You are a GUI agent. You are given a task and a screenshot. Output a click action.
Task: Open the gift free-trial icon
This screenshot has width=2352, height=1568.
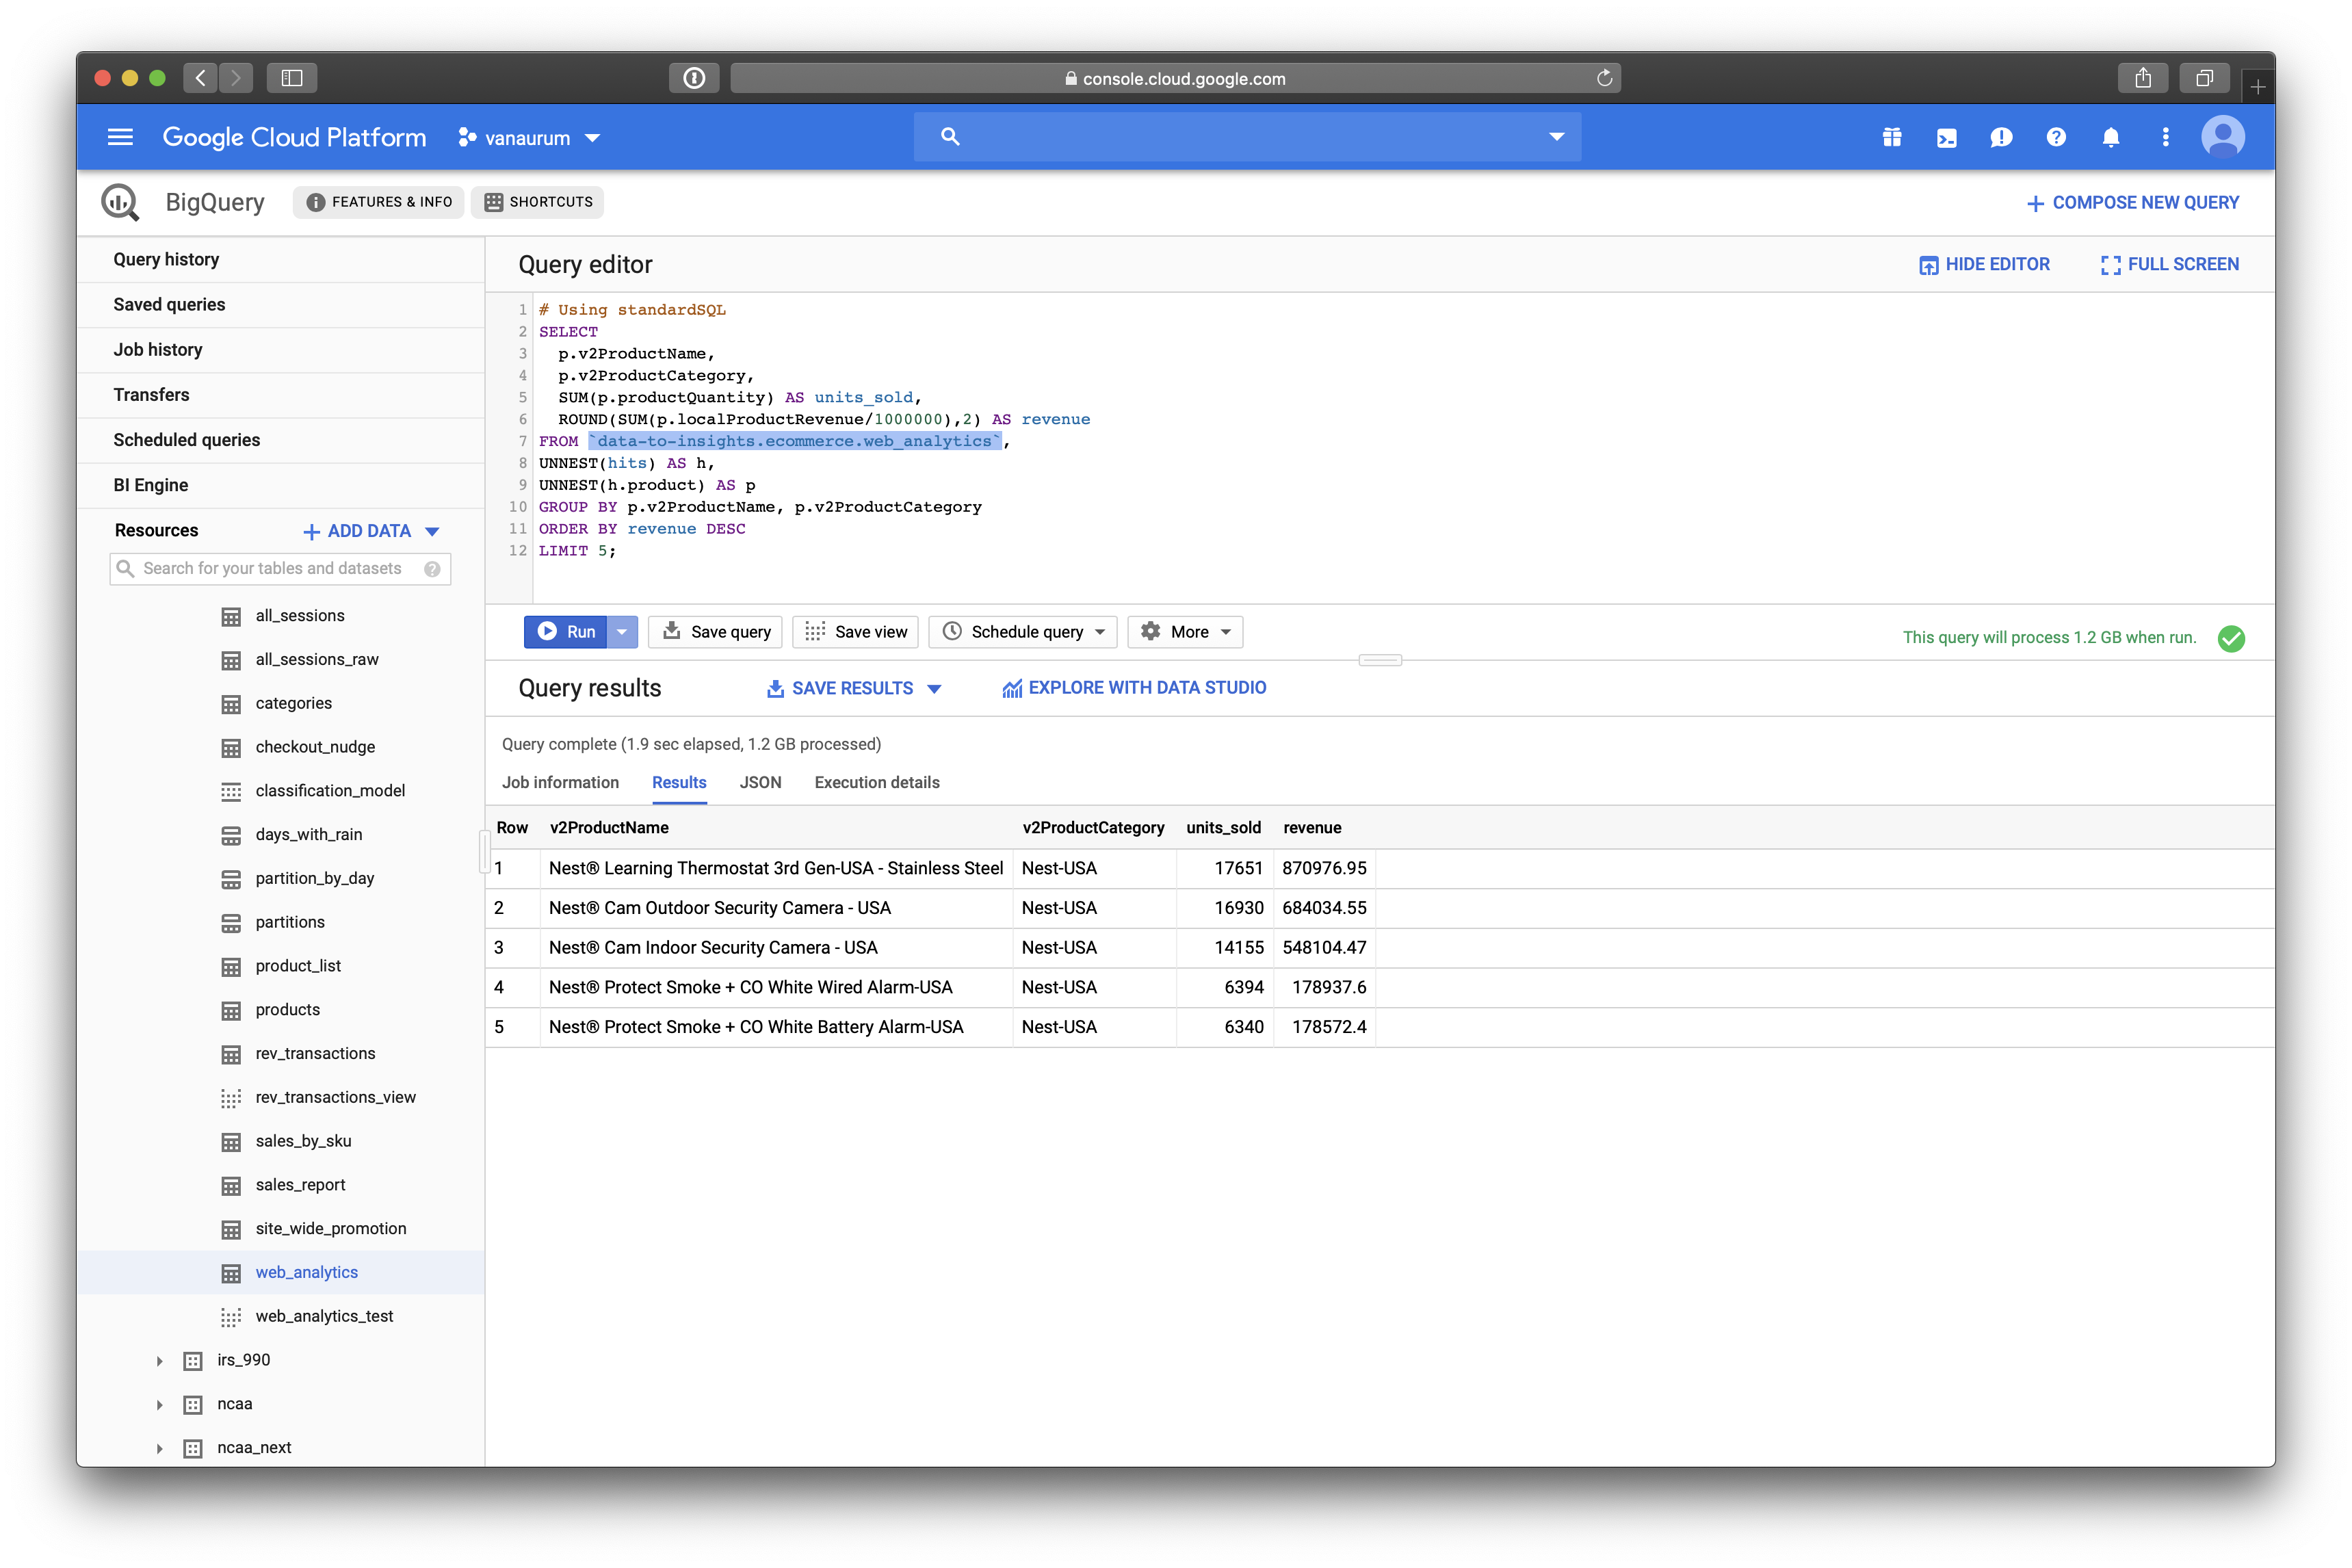1892,137
